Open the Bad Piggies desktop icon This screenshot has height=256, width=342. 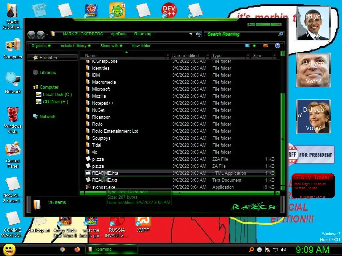point(117,10)
